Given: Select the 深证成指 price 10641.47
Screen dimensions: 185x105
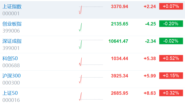Looking at the screenshot, I should coord(118,41).
